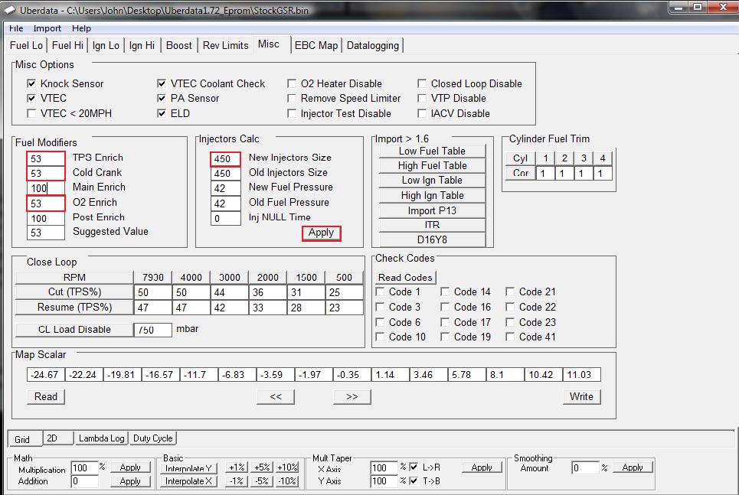Click the ITR import button

coord(432,225)
